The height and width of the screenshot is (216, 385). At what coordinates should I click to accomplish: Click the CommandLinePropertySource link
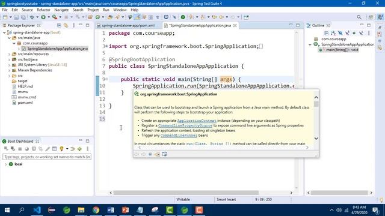(x=185, y=125)
